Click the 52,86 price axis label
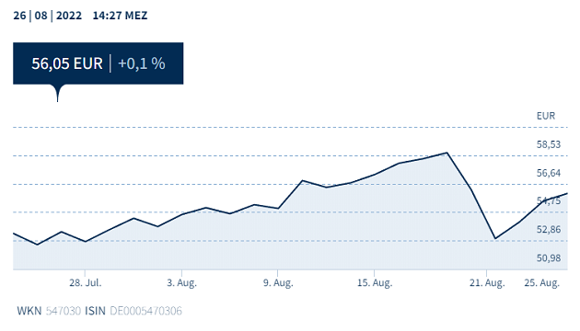580x331 pixels. [x=549, y=230]
